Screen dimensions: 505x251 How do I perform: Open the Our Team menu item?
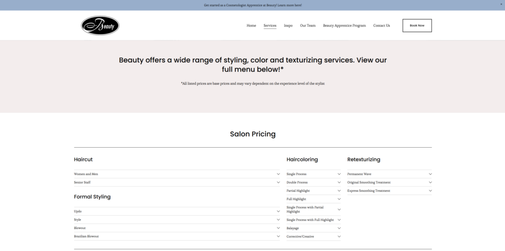[x=308, y=26]
